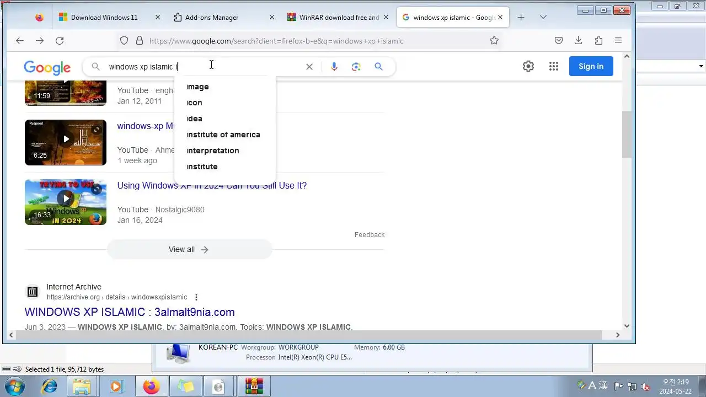Open the tracking protection shield icon

pyautogui.click(x=124, y=41)
